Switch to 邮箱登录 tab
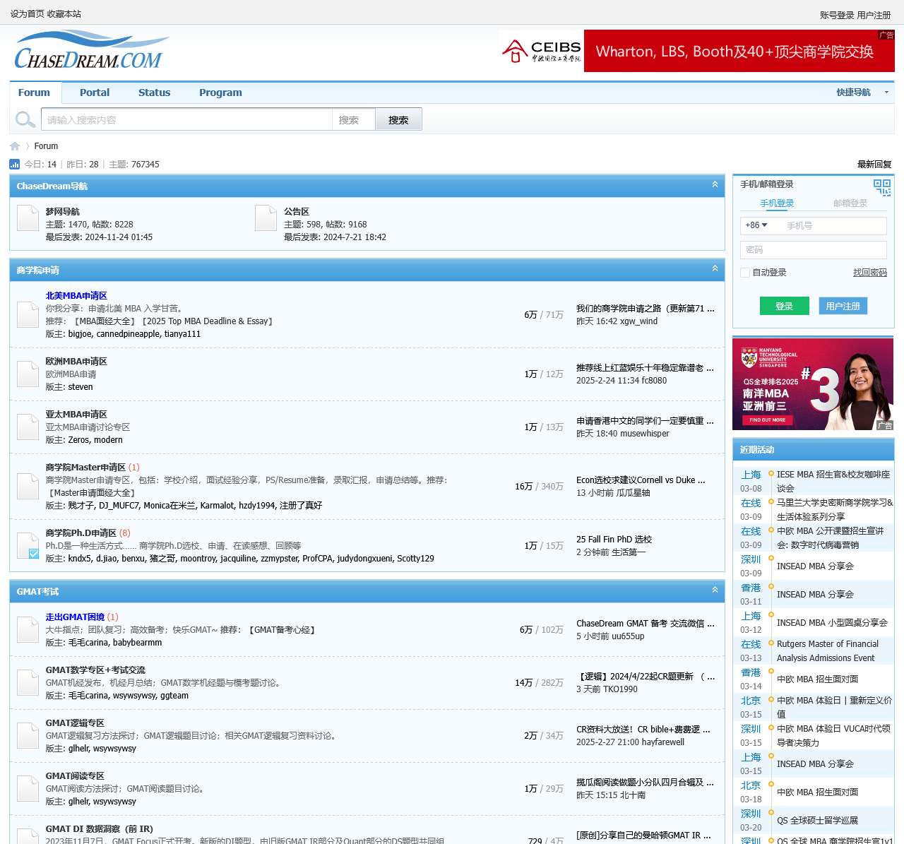This screenshot has height=844, width=904. (850, 203)
